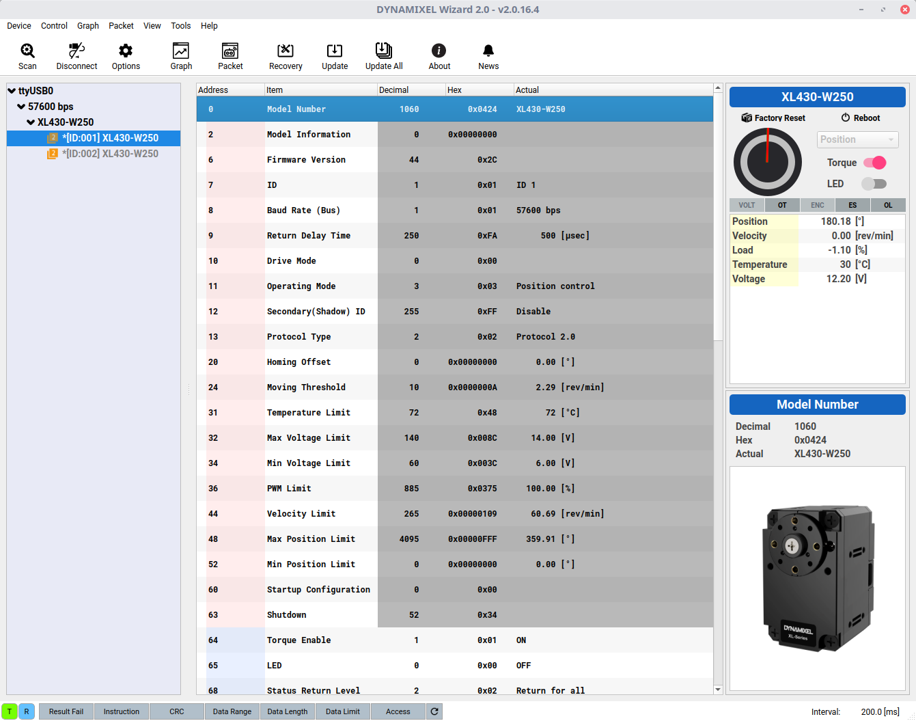The height and width of the screenshot is (721, 916).
Task: Click the Access status button
Action: [x=398, y=711]
